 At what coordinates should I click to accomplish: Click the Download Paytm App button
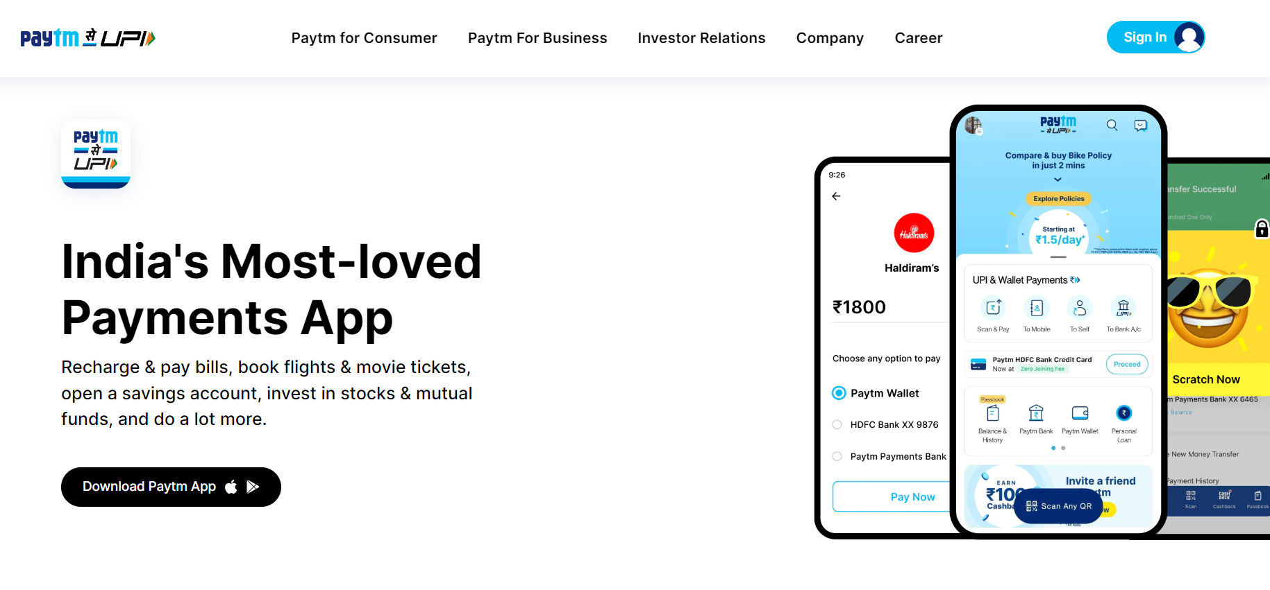[171, 487]
